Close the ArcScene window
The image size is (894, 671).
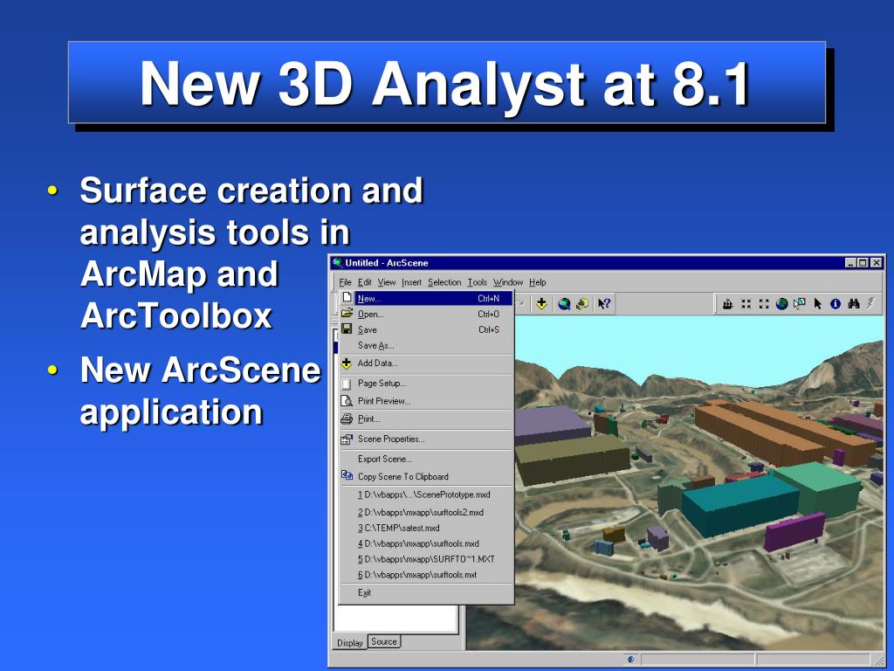coord(877,263)
